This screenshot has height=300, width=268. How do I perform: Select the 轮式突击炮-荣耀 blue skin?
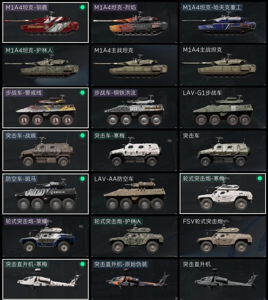pos(46,236)
